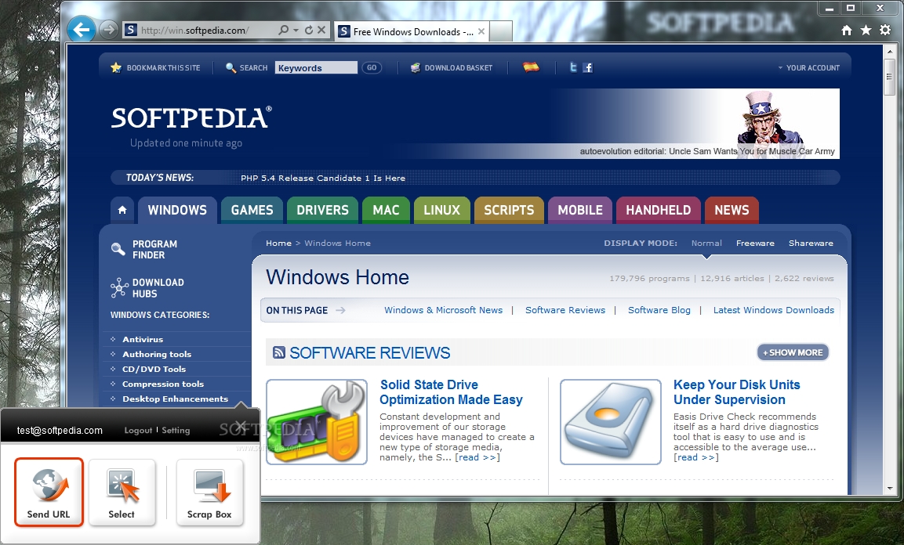
Task: Select the SCRIPTS tab
Action: [509, 210]
